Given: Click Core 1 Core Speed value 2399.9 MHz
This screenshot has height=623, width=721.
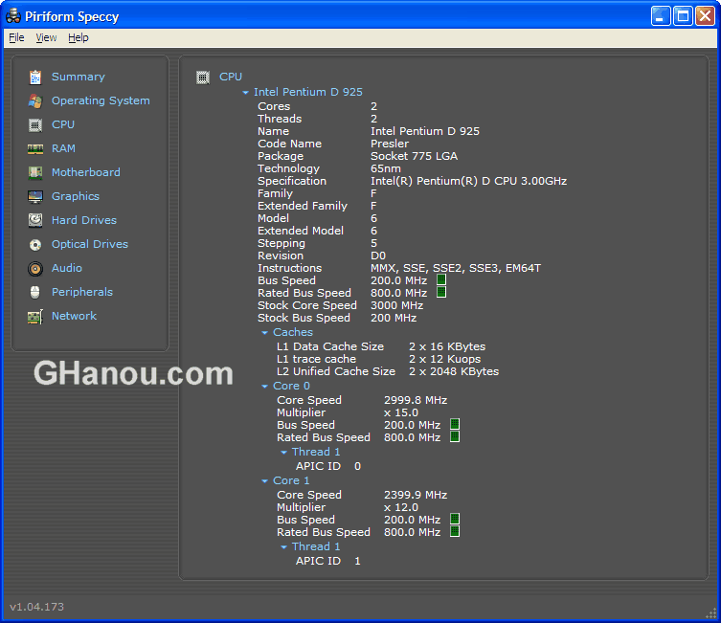Looking at the screenshot, I should point(416,495).
